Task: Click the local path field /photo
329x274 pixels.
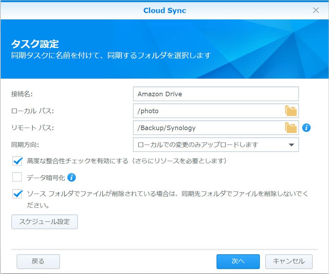Action: (x=216, y=111)
